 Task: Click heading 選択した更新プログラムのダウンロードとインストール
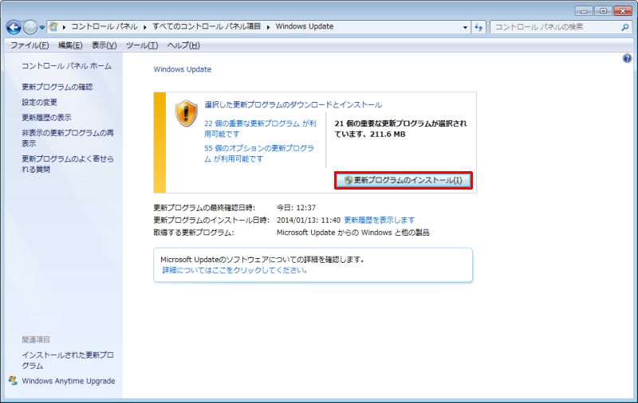(293, 105)
